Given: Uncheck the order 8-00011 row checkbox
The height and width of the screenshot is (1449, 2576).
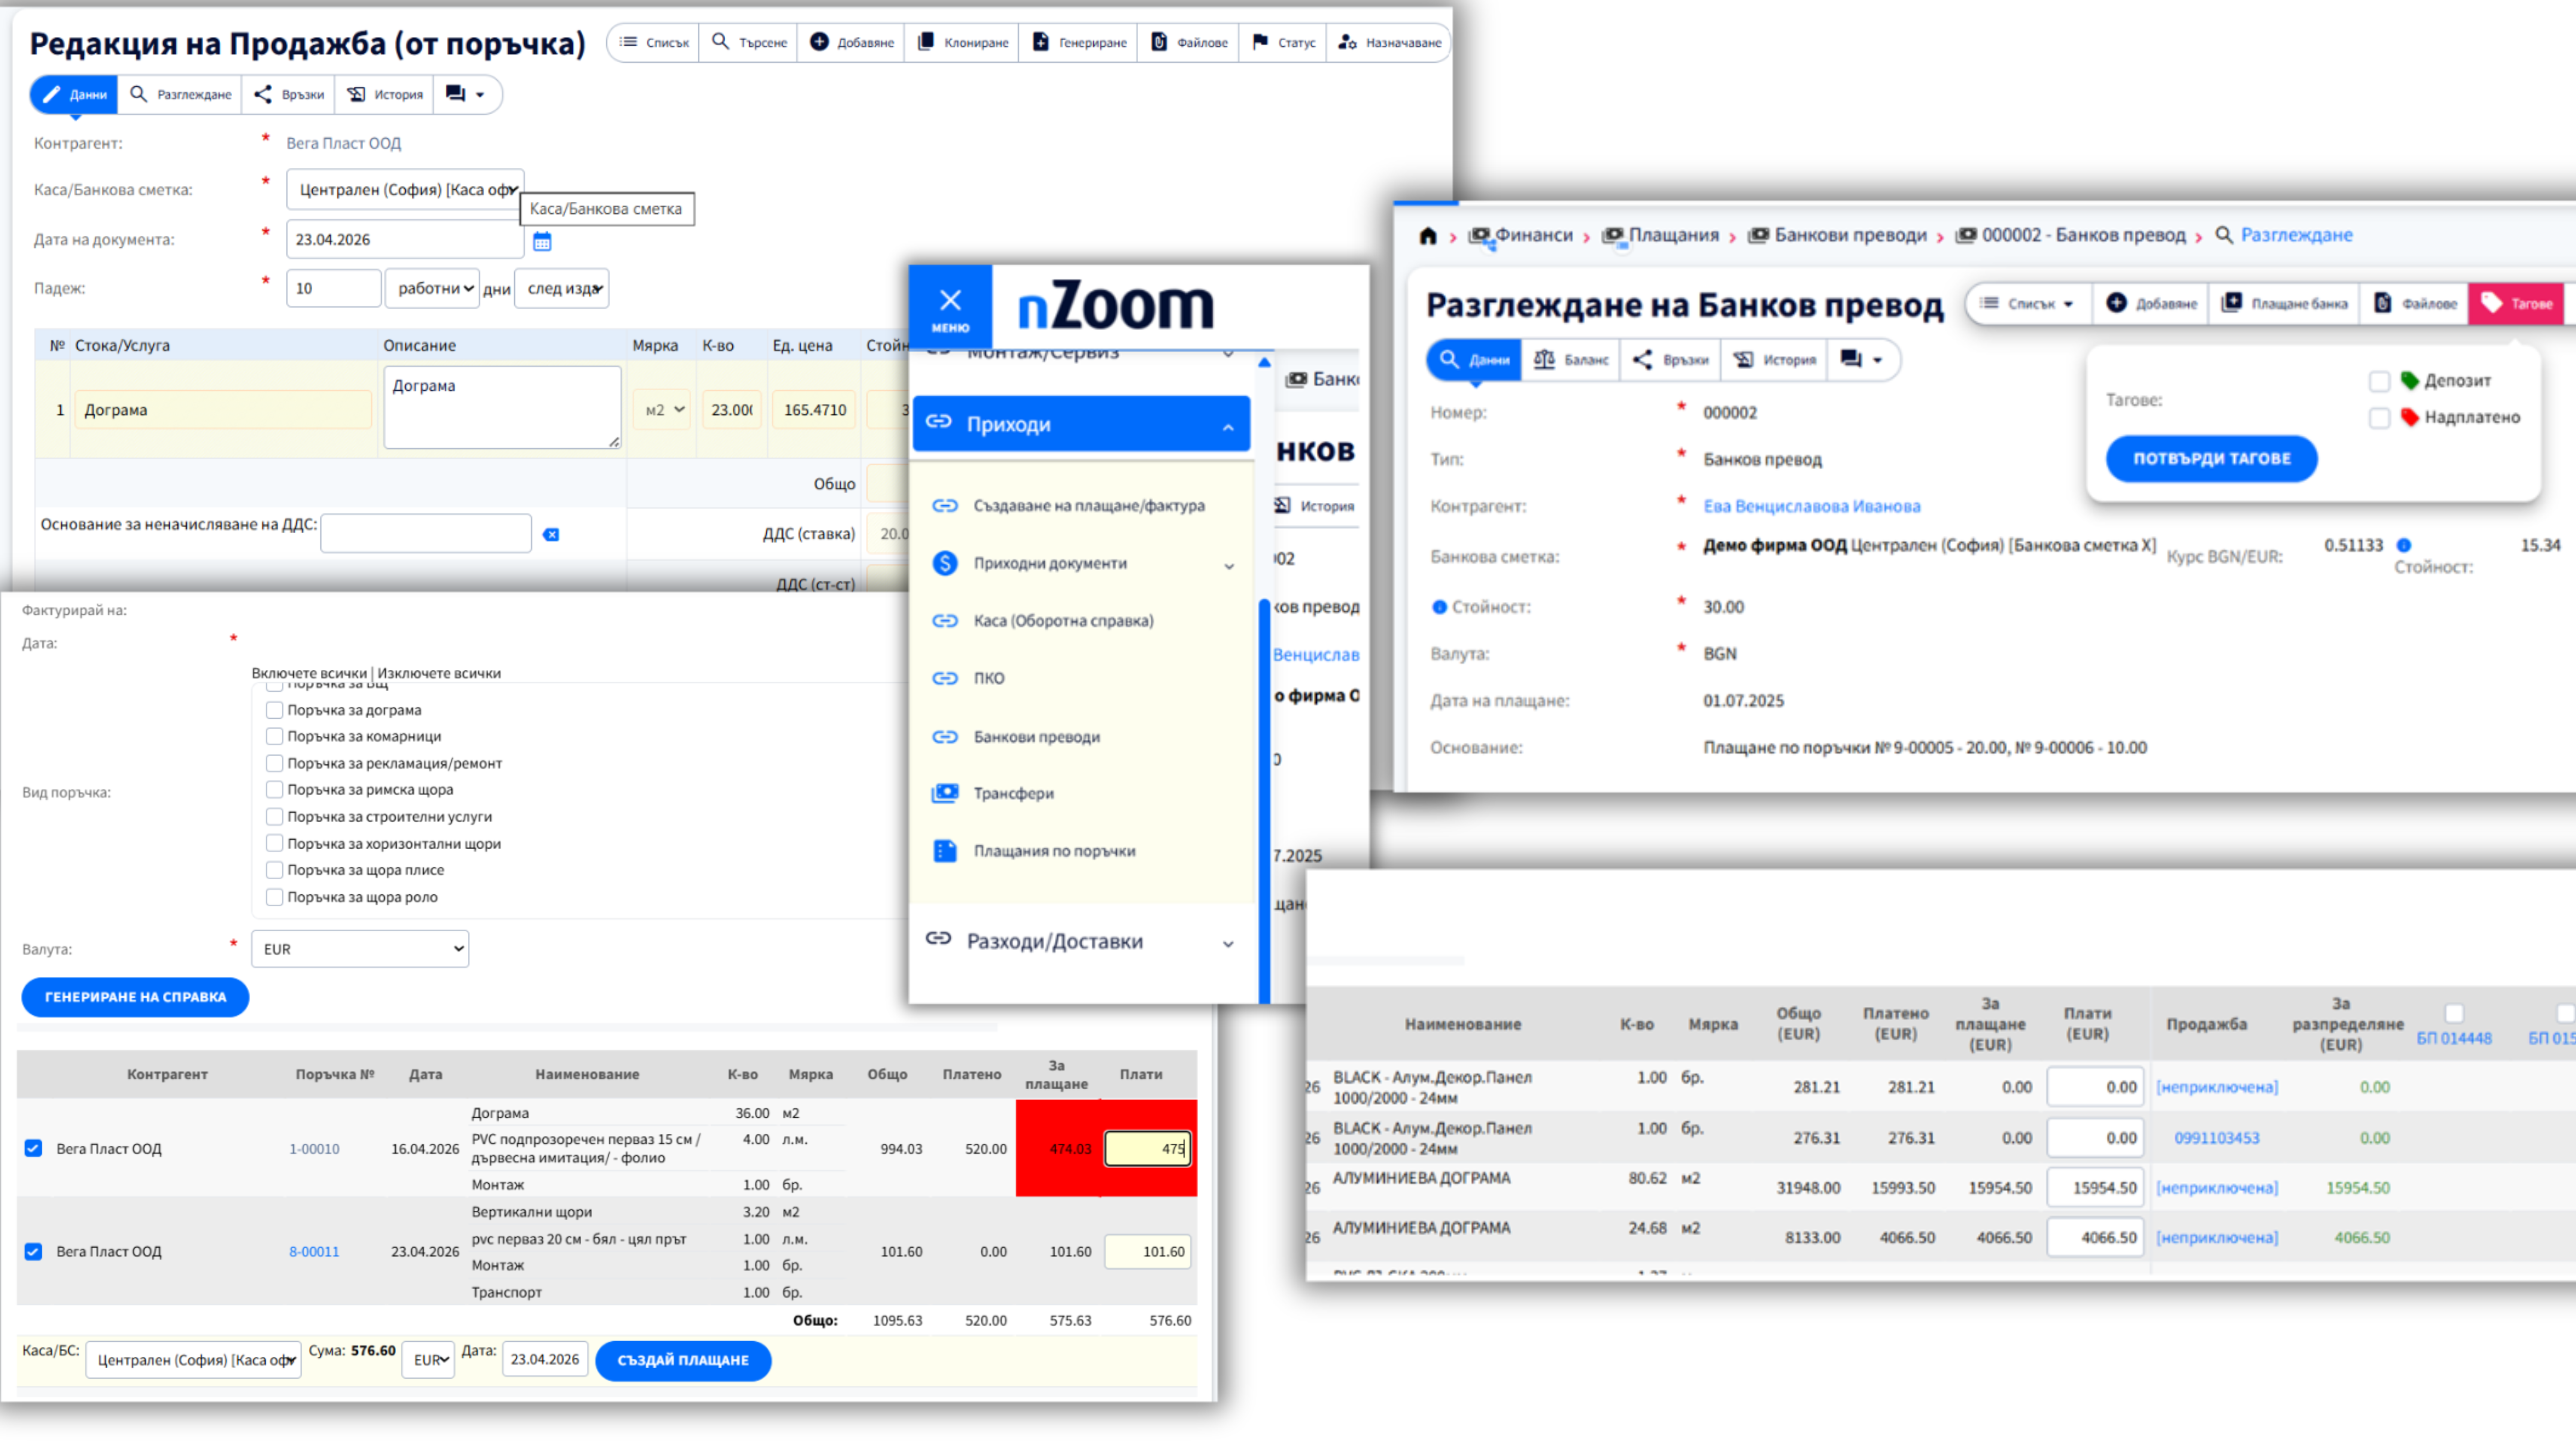Looking at the screenshot, I should pos(33,1252).
